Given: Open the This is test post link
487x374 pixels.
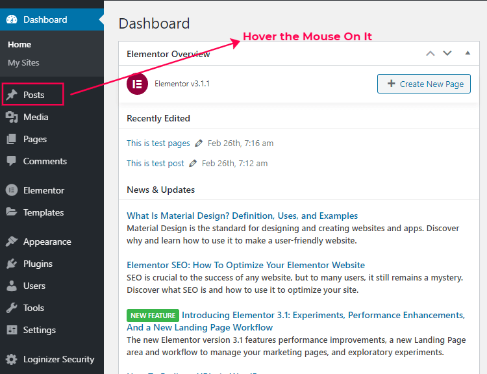Looking at the screenshot, I should tap(155, 164).
